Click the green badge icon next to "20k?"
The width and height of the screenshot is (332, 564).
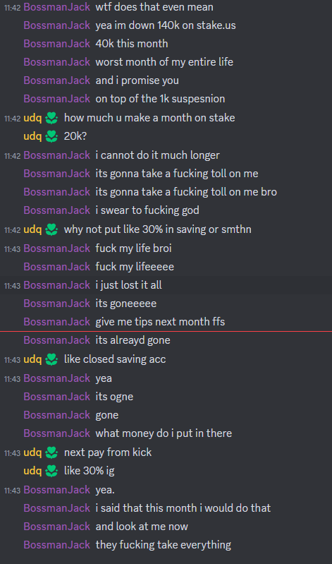coord(51,136)
